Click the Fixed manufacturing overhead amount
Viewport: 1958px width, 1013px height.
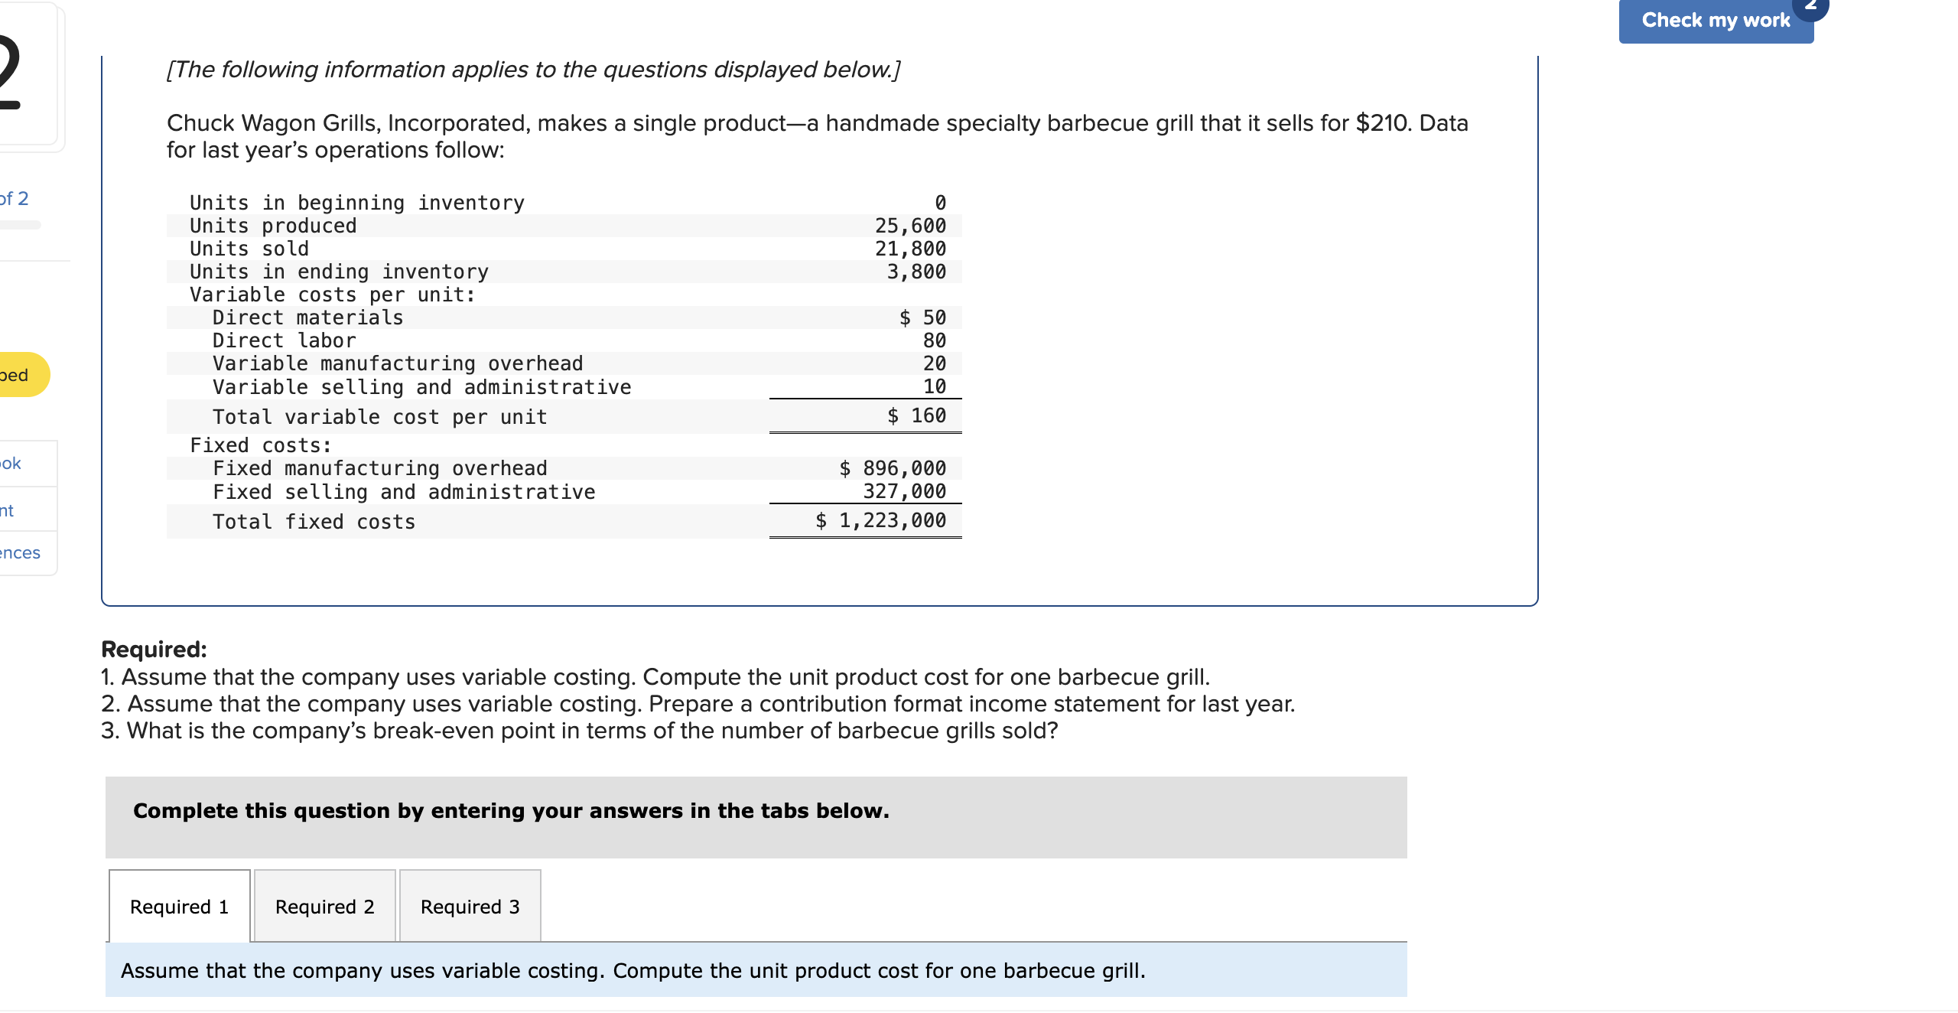point(892,467)
